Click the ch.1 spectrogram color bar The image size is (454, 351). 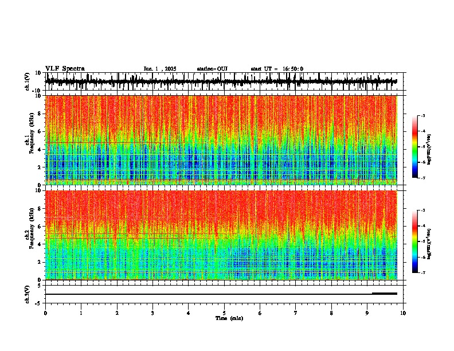coord(415,147)
